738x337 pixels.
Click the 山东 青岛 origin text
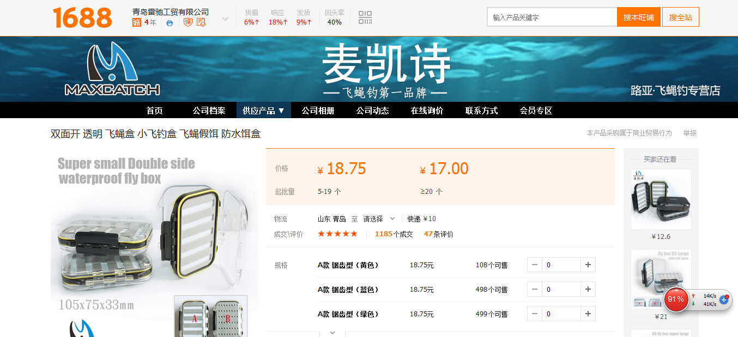(x=332, y=219)
